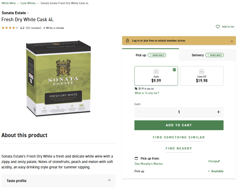Select the Each $9.99 purchase option
Viewport: 239px width, 188px height.
pyautogui.click(x=156, y=76)
